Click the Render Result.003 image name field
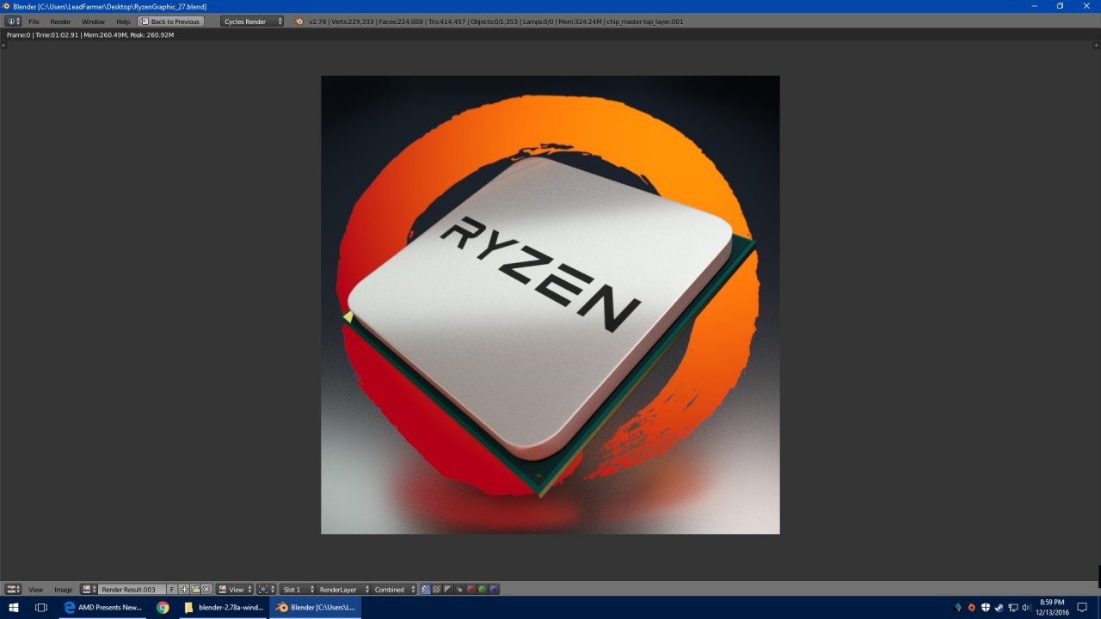 [x=131, y=590]
